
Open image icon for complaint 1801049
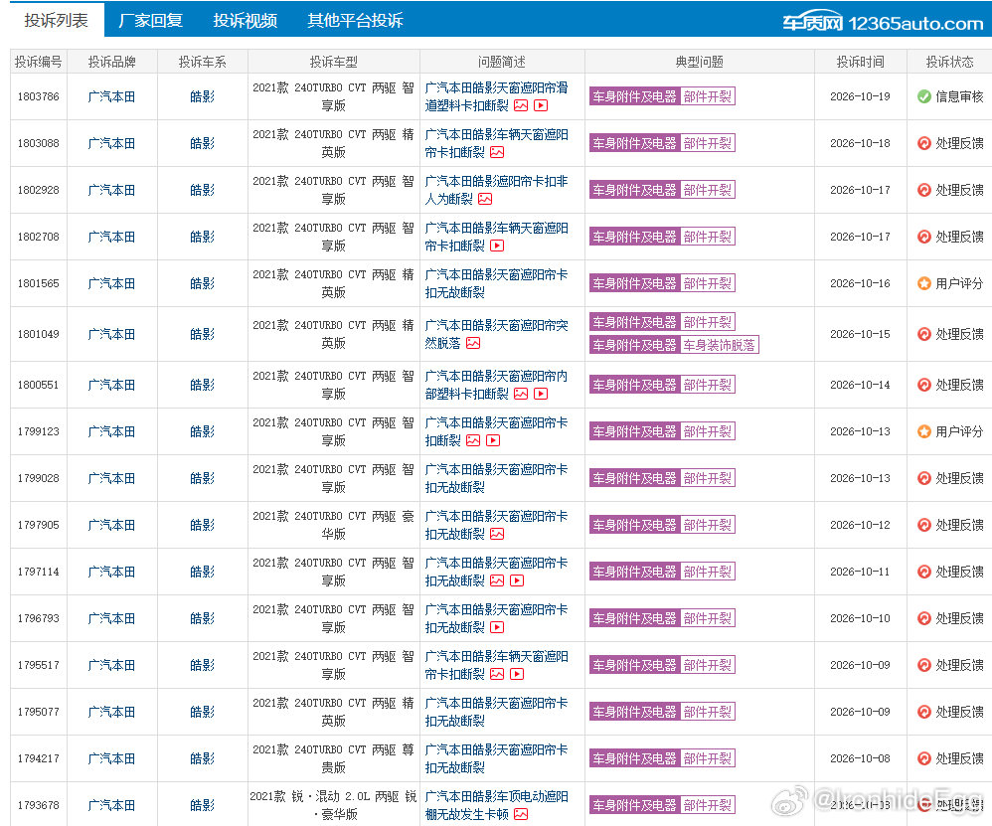click(473, 344)
